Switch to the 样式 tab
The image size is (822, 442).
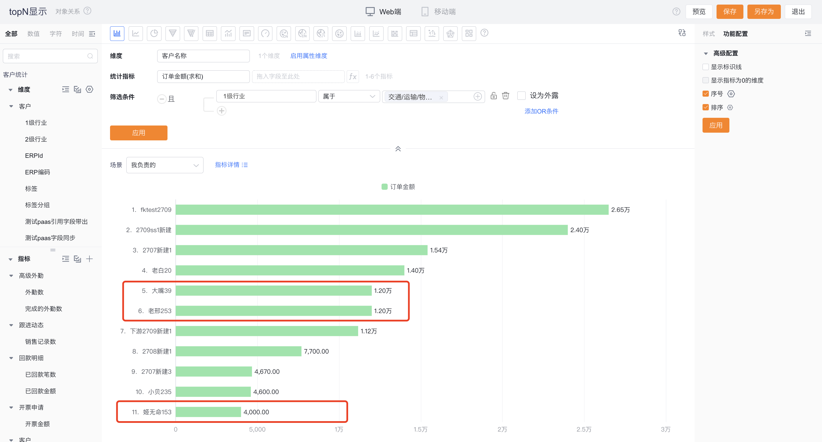709,33
